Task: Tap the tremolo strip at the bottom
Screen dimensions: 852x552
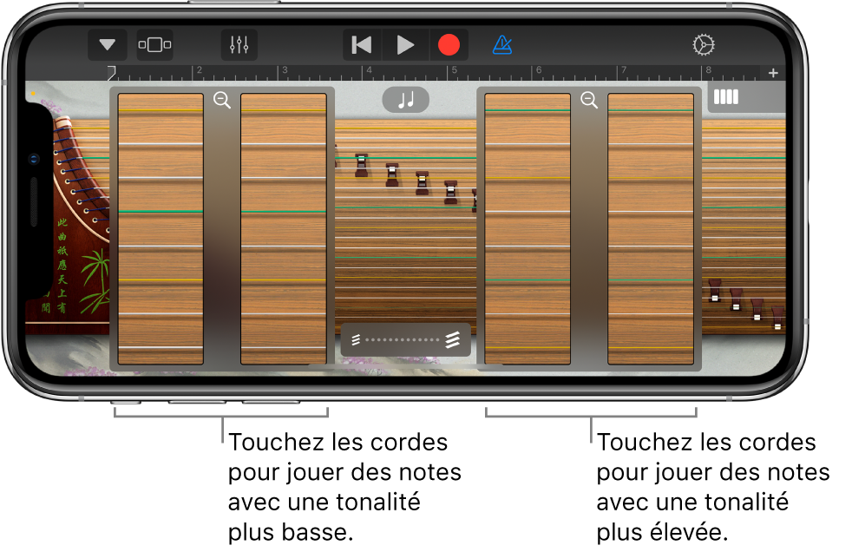Action: coord(406,339)
